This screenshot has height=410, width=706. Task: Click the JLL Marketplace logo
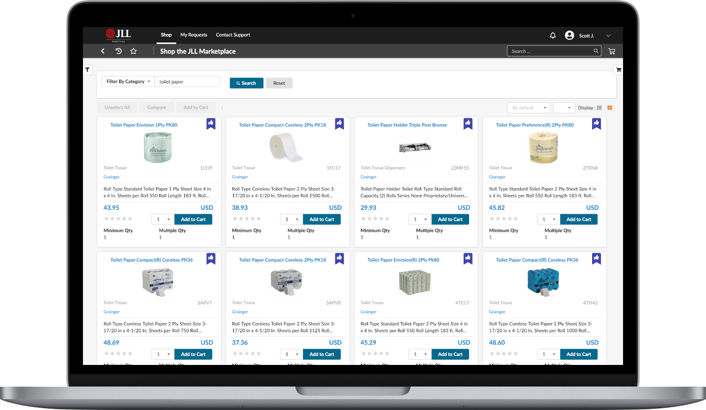click(118, 35)
